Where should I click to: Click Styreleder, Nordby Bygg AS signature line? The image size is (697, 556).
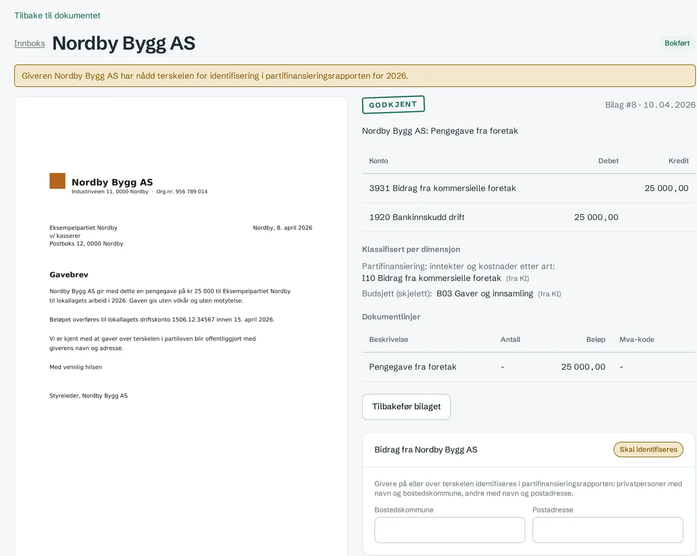coord(88,396)
